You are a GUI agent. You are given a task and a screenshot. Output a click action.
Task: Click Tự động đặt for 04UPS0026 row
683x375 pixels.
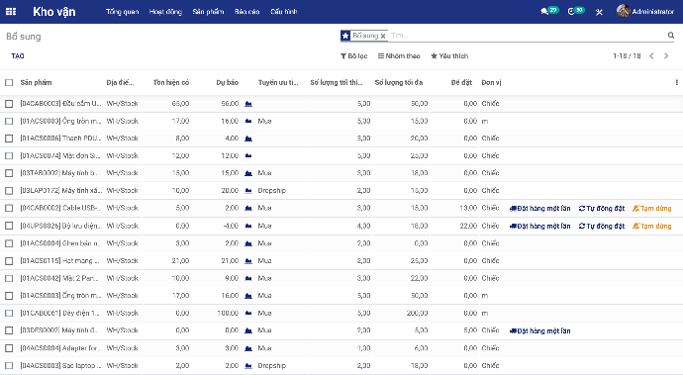click(602, 226)
